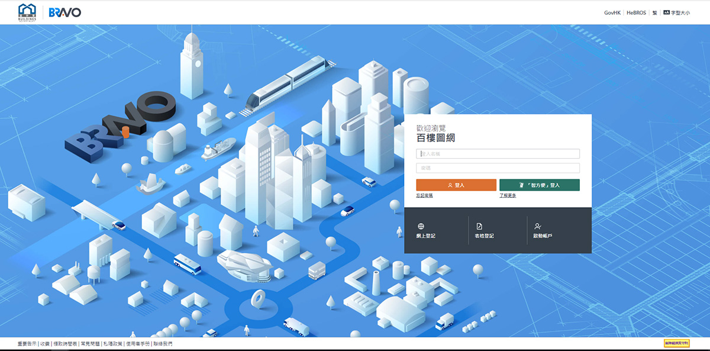
Task: Click the BRAVO logo in header
Action: [65, 12]
